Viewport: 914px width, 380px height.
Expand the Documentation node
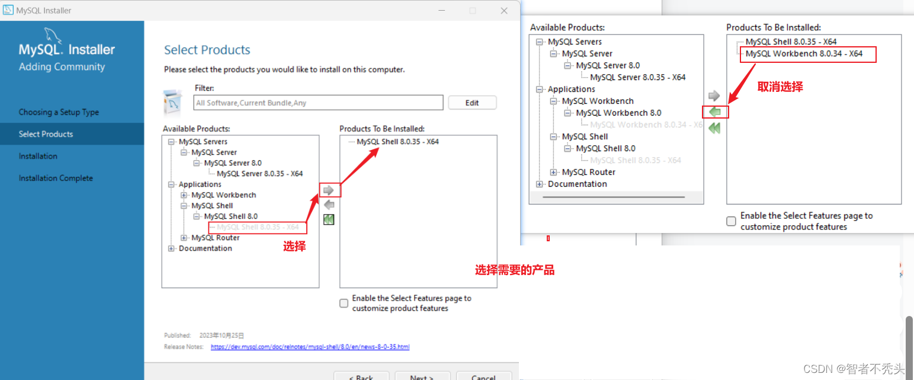click(x=171, y=248)
